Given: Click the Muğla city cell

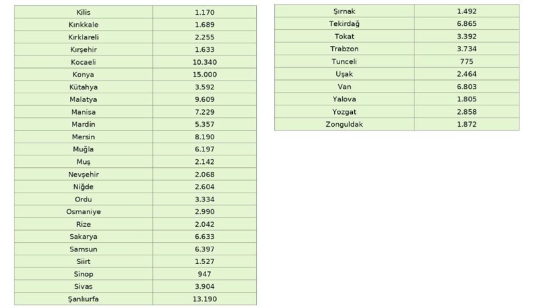Looking at the screenshot, I should point(83,149).
